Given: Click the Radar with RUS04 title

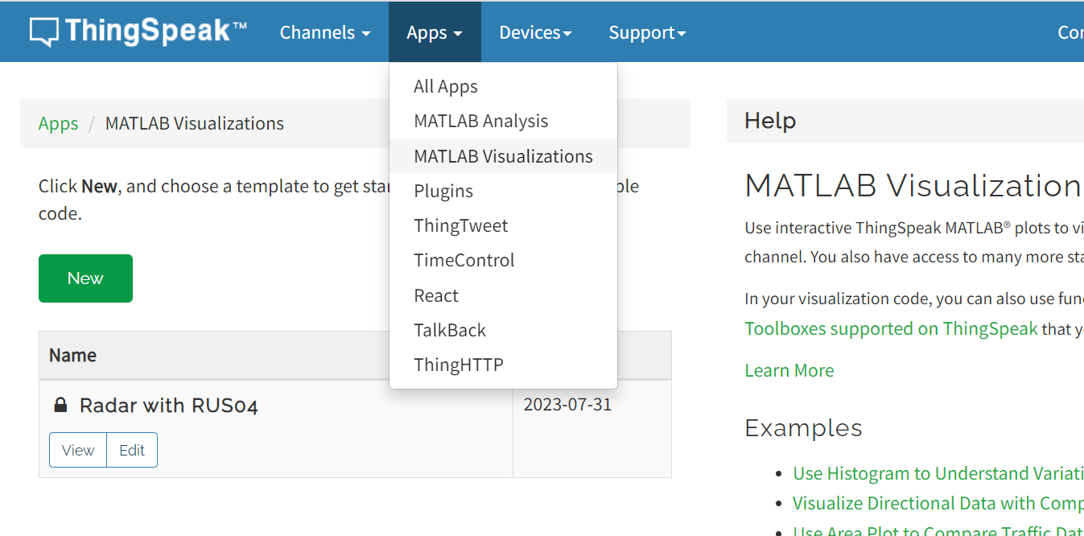Looking at the screenshot, I should pos(168,406).
